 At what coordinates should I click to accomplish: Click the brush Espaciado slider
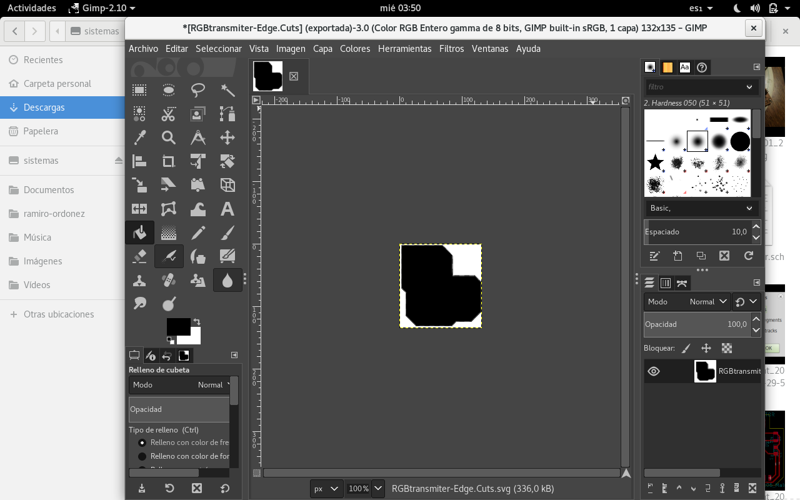click(x=697, y=232)
